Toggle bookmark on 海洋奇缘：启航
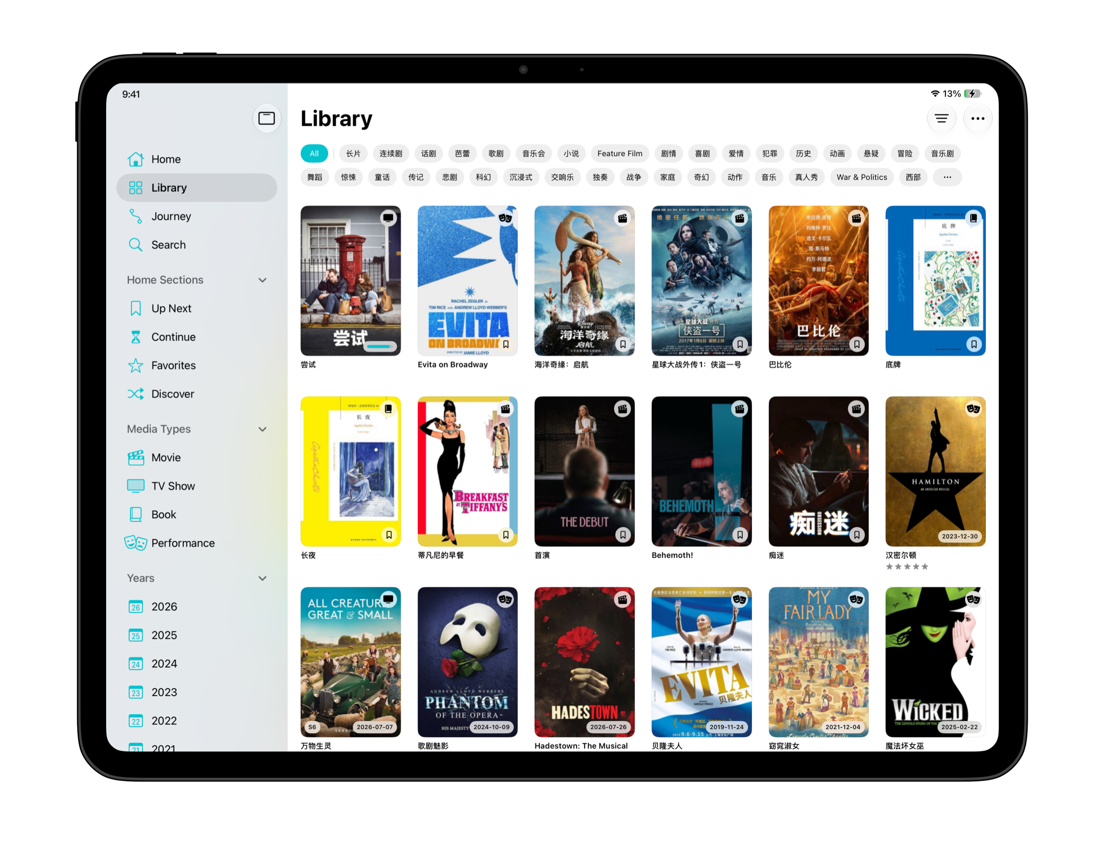1103x843 pixels. pos(623,344)
